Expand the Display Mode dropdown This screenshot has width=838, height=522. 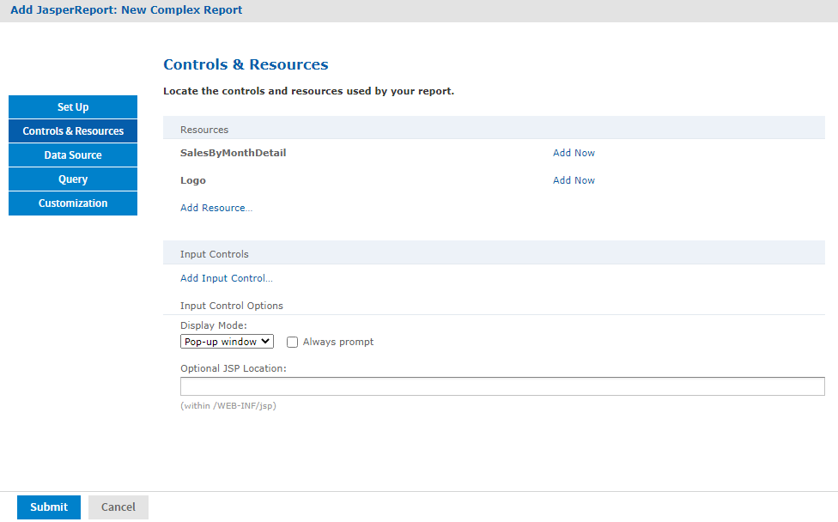click(x=228, y=342)
